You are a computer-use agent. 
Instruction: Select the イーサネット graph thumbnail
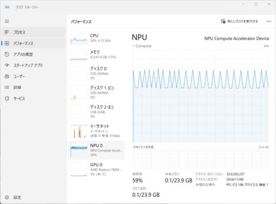(79, 131)
